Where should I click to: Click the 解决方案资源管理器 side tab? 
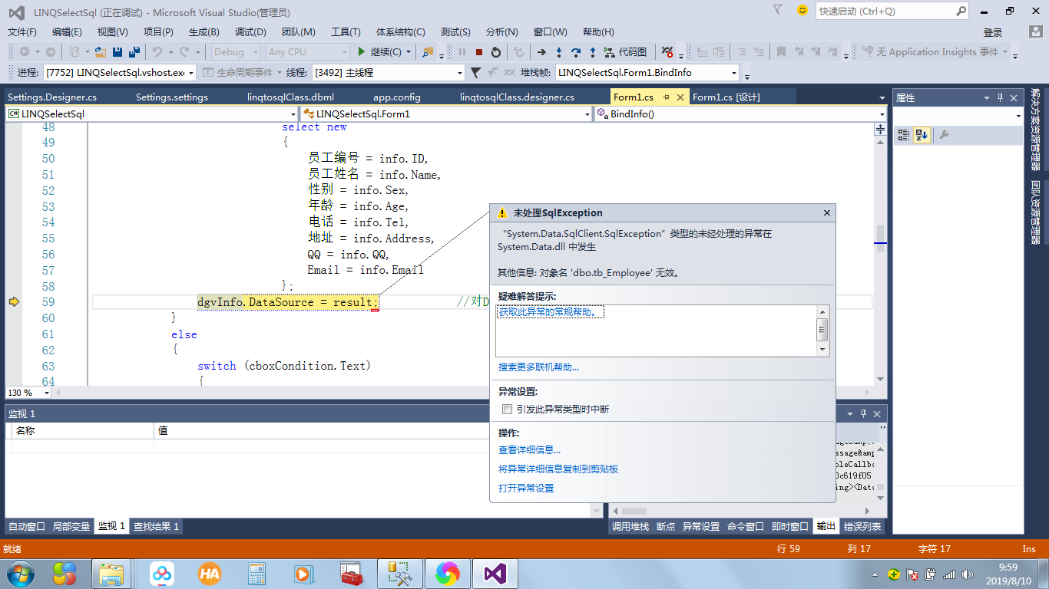[1035, 129]
